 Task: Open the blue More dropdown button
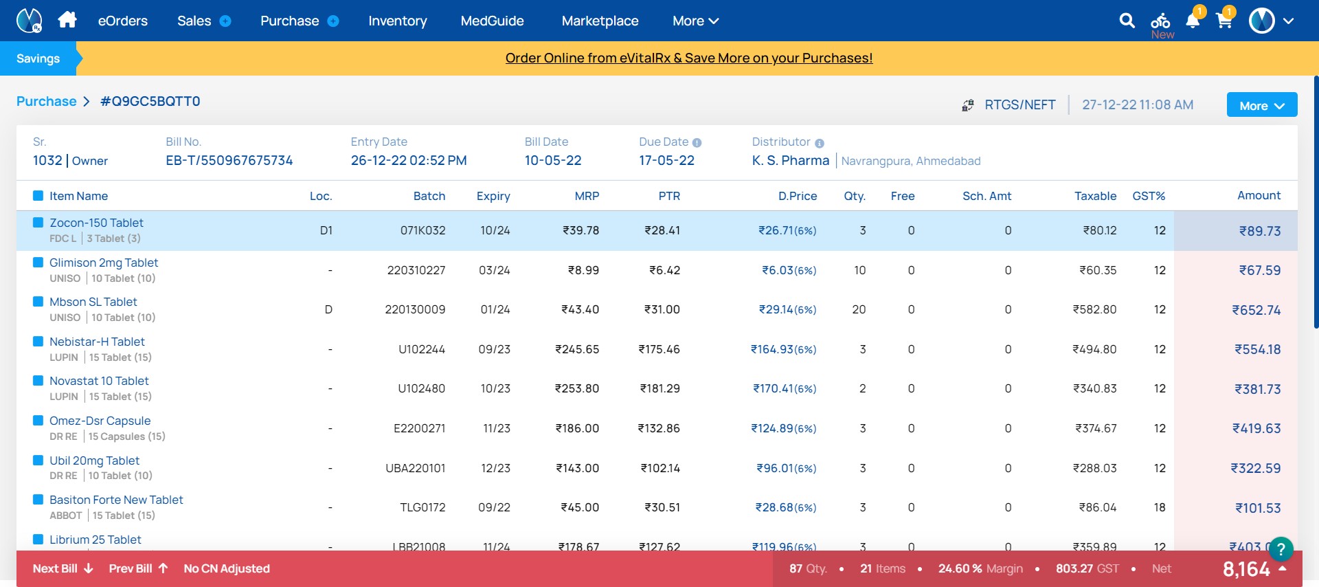(x=1262, y=105)
